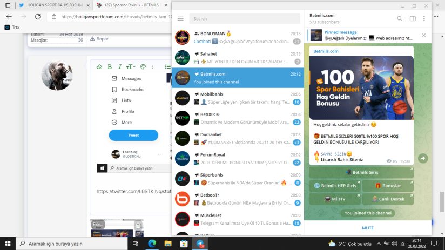Clear formatting with the eraser icon
The height and width of the screenshot is (250, 445).
click(99, 67)
